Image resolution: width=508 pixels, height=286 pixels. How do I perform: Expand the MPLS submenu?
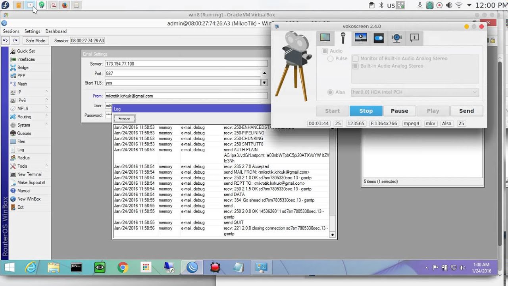(46, 108)
